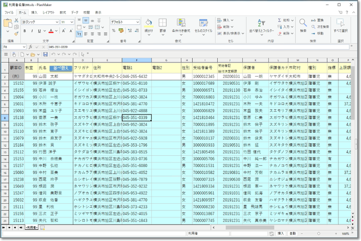
Task: Click the 塗りつぶし shading bucket icon
Action: (x=148, y=25)
